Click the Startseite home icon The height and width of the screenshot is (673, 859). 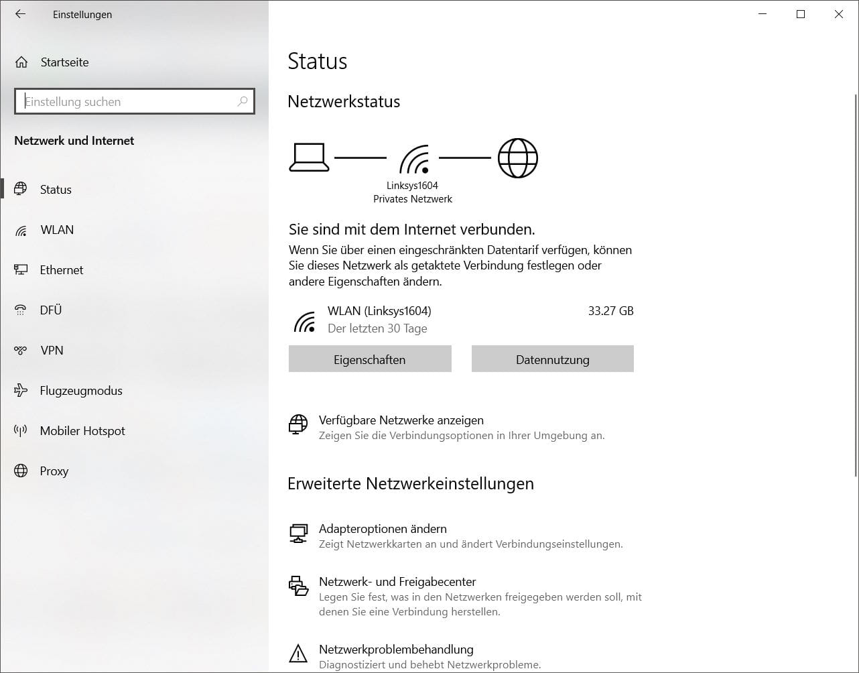point(21,62)
